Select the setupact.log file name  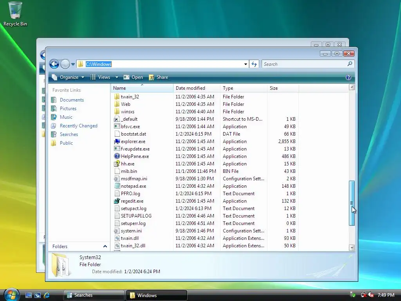(x=134, y=209)
